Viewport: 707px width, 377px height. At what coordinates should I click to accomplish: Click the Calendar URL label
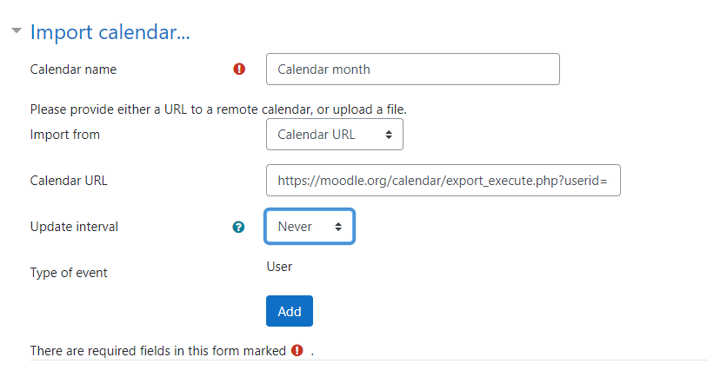pos(69,181)
